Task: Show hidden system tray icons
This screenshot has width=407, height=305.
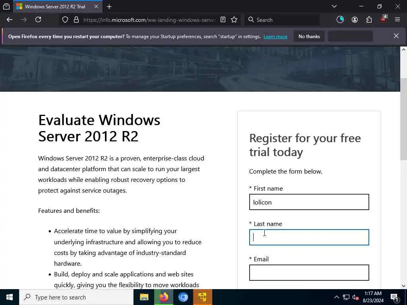Action: [336, 297]
